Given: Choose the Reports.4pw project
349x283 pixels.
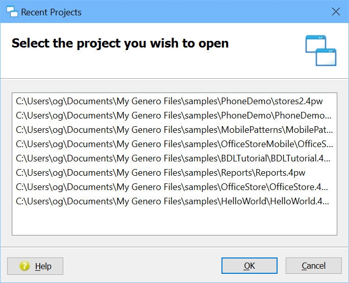Looking at the screenshot, I should pyautogui.click(x=160, y=173).
